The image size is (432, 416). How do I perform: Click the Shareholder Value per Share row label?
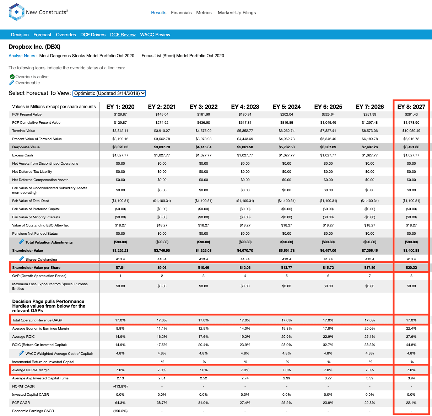pyautogui.click(x=36, y=268)
